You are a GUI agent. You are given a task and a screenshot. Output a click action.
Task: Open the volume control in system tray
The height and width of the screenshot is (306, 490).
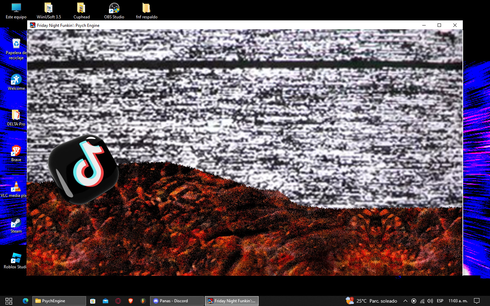(430, 301)
